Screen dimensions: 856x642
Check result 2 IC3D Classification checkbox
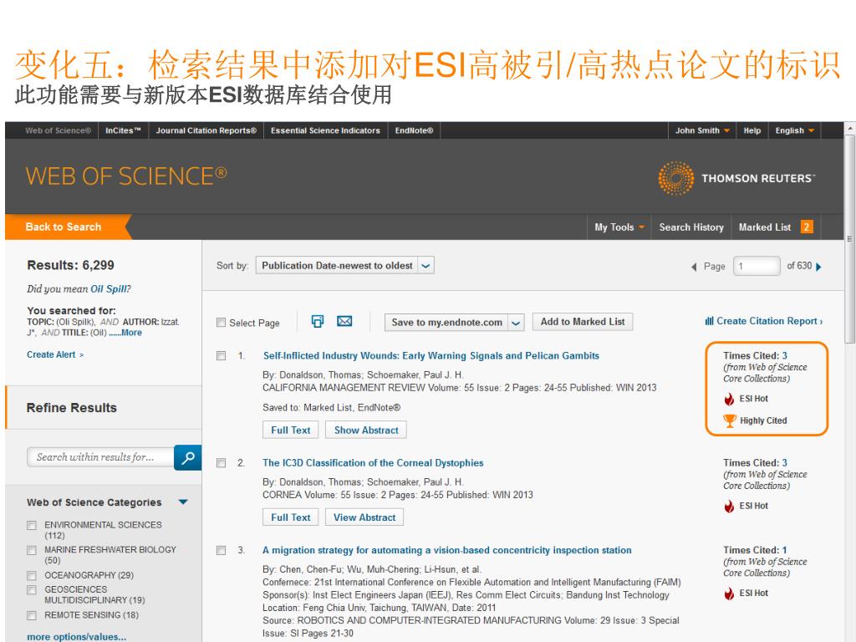click(221, 463)
